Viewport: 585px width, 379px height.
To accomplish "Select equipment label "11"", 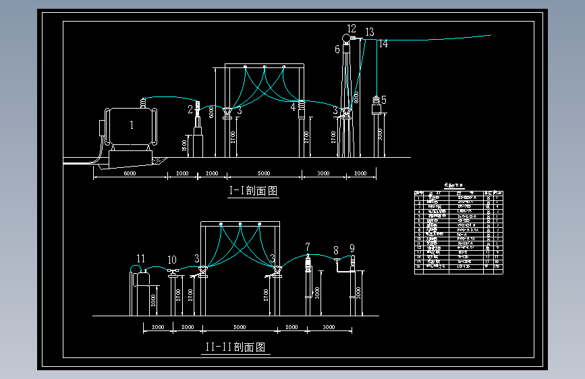I will click(140, 258).
